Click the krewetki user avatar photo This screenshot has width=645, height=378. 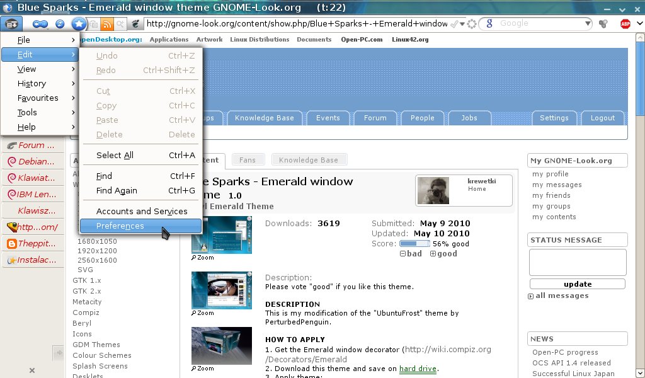[433, 190]
